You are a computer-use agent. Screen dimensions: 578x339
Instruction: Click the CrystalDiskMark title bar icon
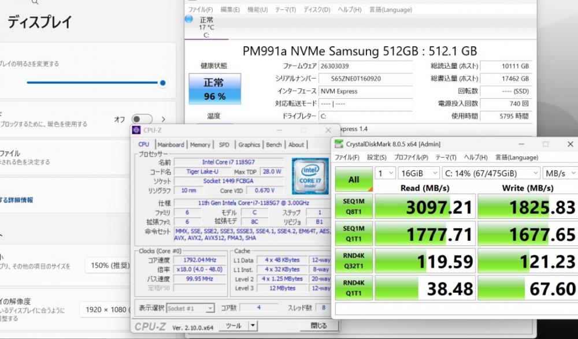point(339,144)
